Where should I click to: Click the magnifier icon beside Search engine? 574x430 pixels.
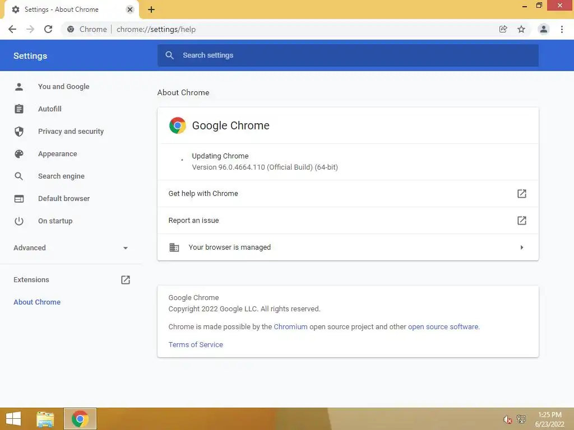tap(18, 176)
